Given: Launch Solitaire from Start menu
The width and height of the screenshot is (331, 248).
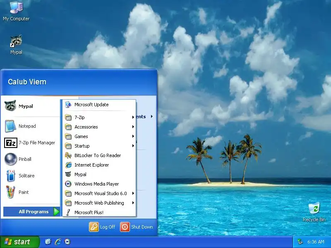Looking at the screenshot, I should 31,176.
